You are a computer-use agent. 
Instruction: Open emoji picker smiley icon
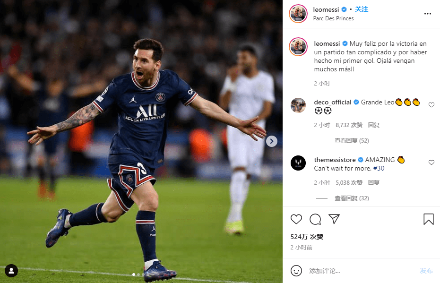pos(296,271)
